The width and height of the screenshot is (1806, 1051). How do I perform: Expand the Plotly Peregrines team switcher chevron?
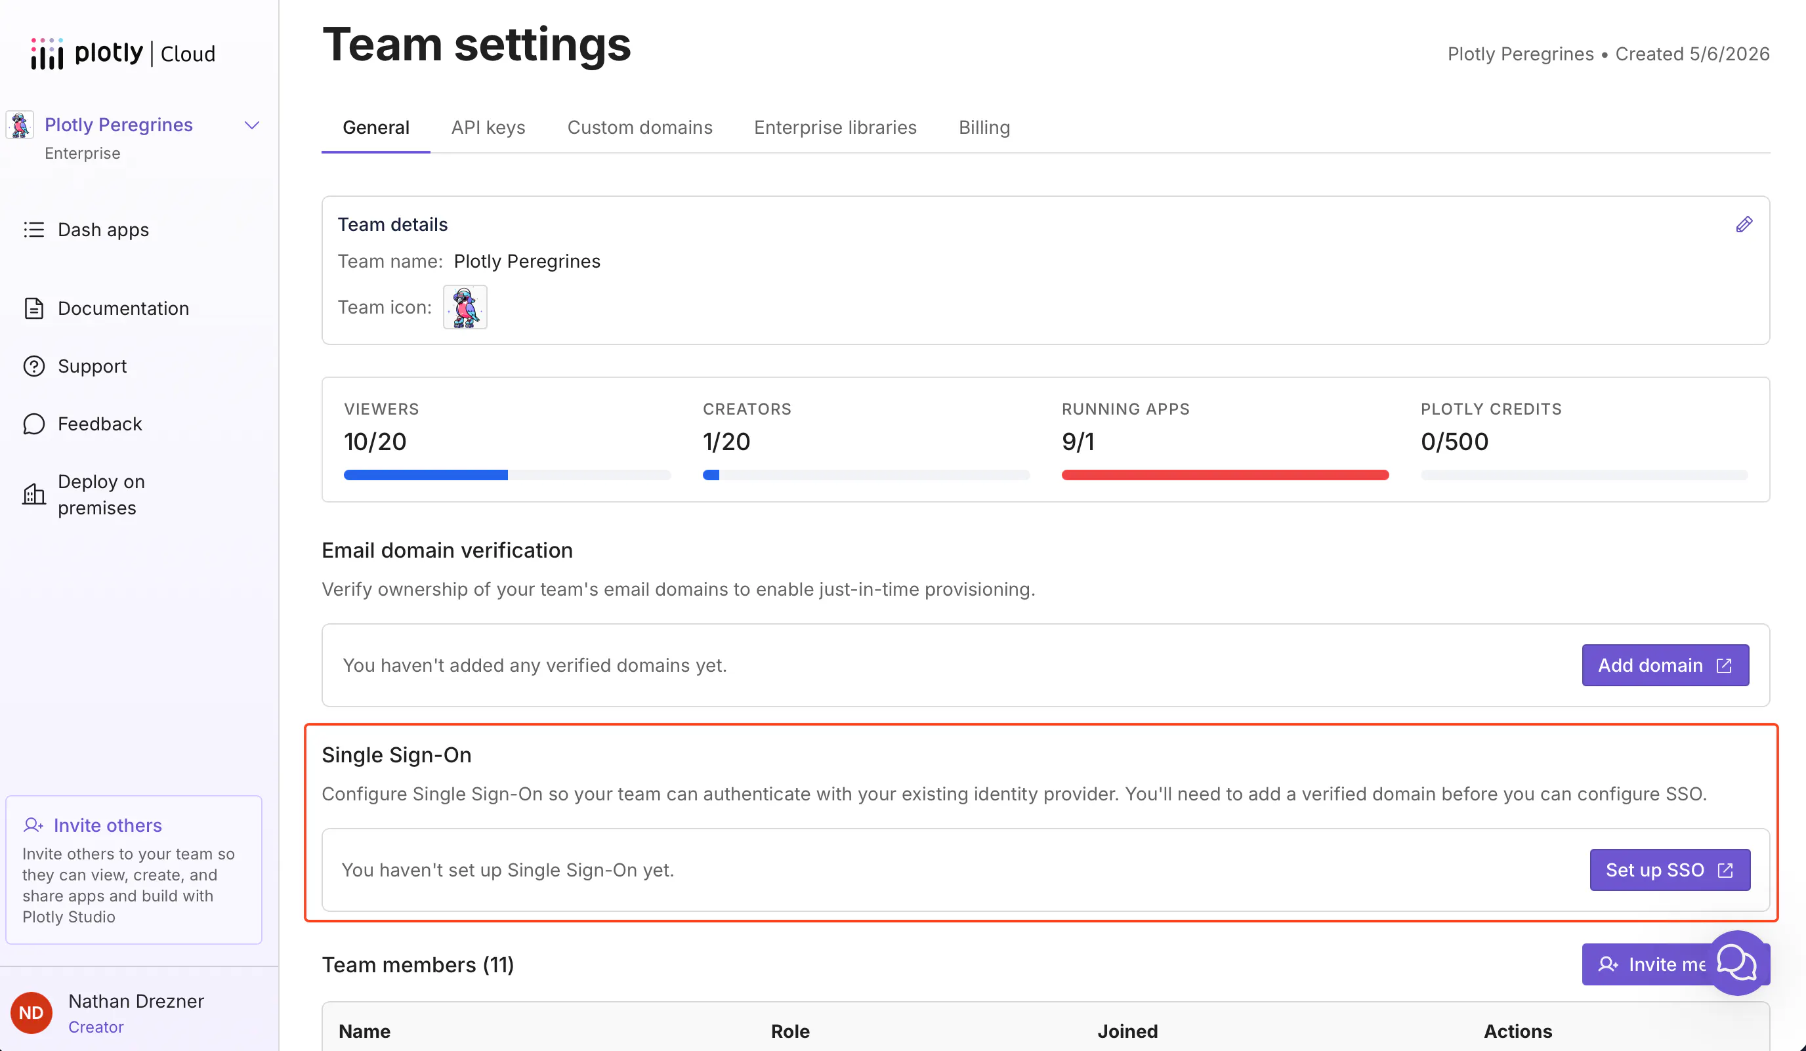click(x=251, y=125)
